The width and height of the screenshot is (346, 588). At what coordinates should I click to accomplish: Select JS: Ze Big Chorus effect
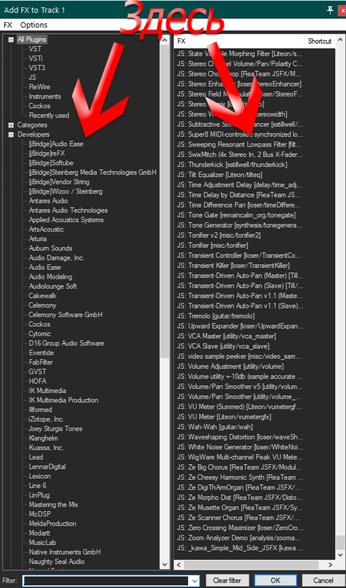(240, 468)
